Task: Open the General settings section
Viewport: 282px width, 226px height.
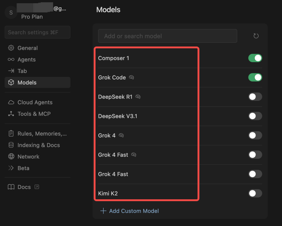Action: coord(27,48)
